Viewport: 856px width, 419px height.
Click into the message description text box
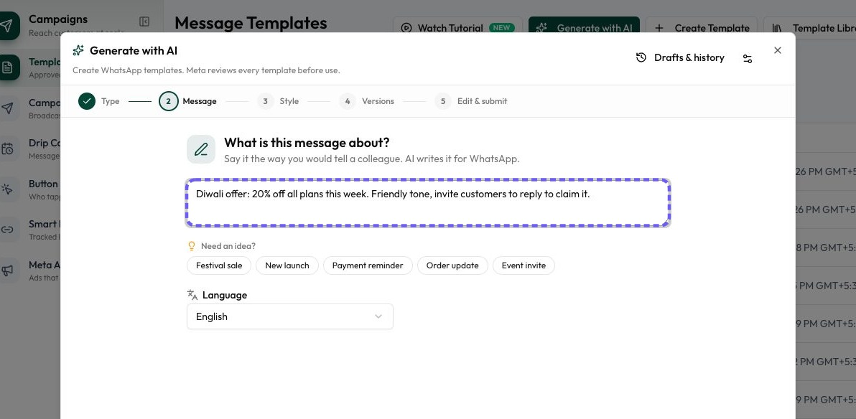click(x=428, y=202)
